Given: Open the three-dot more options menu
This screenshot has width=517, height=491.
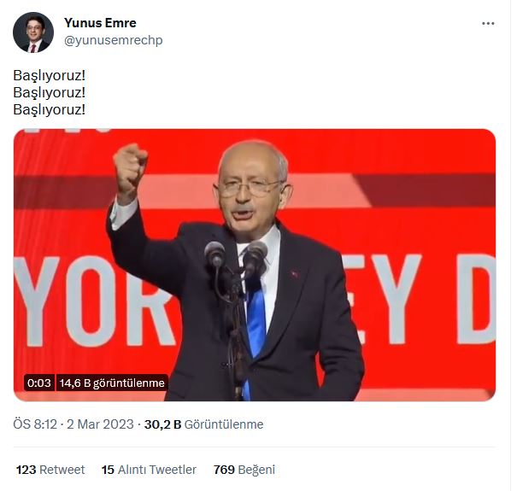Looking at the screenshot, I should [x=488, y=23].
